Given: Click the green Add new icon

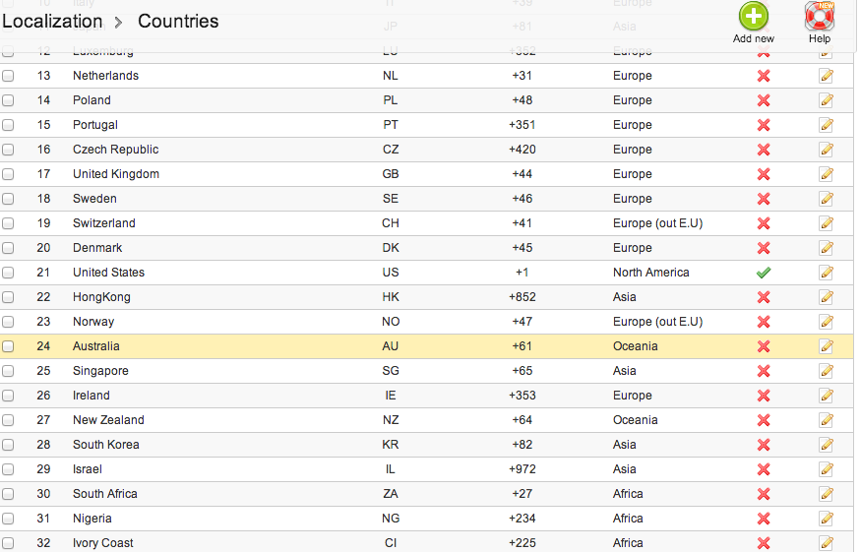Looking at the screenshot, I should pos(753,17).
